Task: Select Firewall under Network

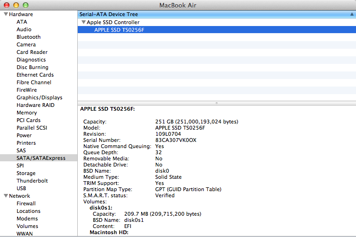Action: pyautogui.click(x=26, y=203)
